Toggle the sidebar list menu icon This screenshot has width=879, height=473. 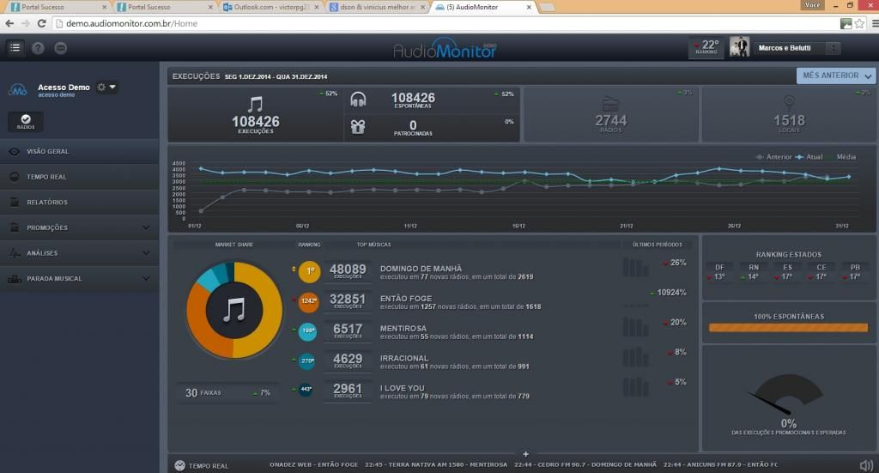tap(15, 48)
